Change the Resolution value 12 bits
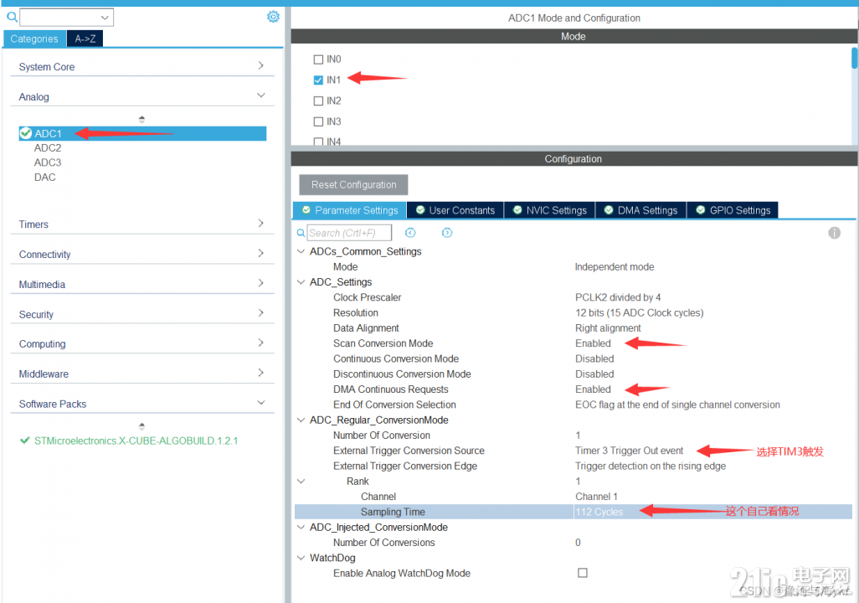 pyautogui.click(x=640, y=313)
